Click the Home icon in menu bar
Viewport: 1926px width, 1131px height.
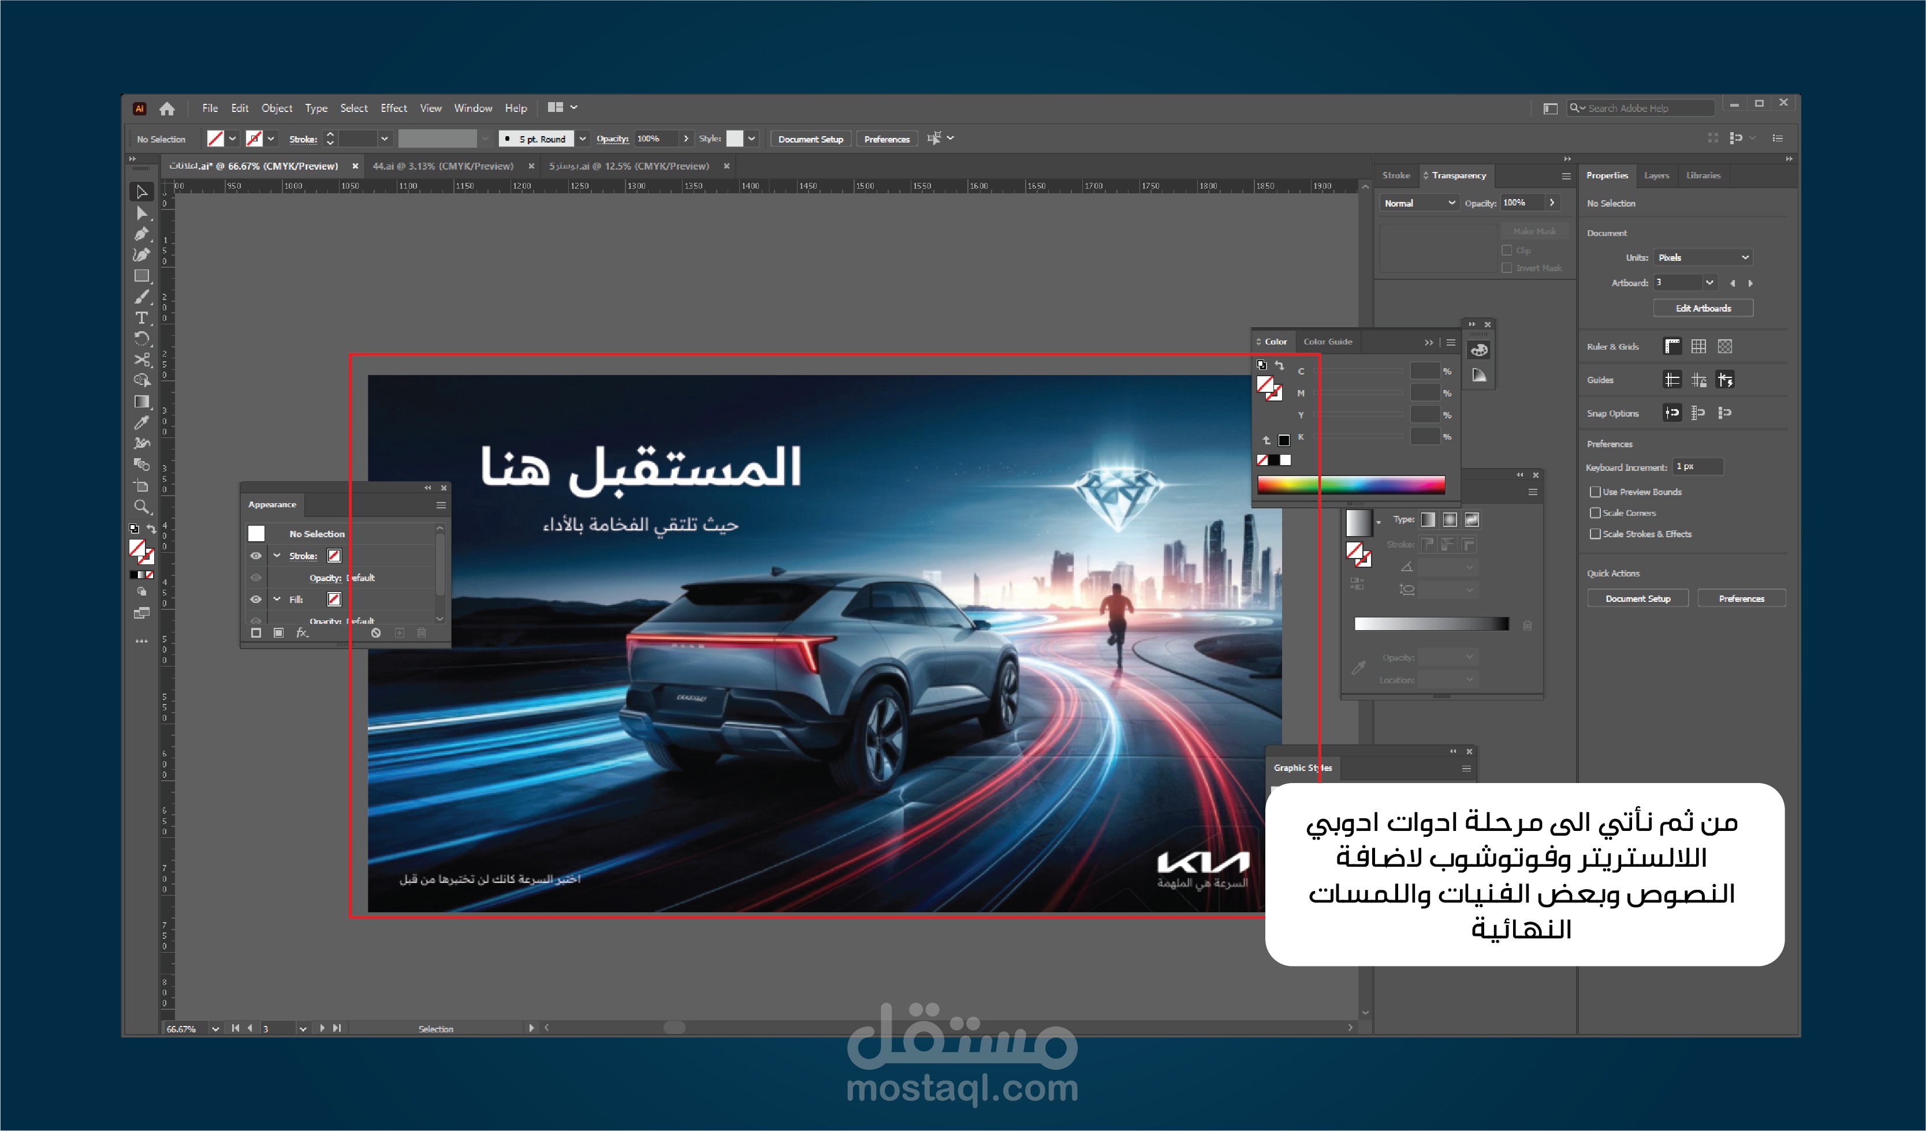coord(167,108)
